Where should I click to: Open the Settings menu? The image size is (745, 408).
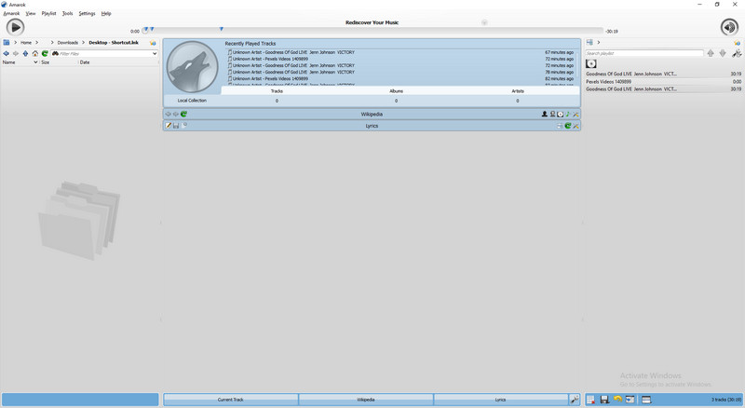[x=87, y=13]
